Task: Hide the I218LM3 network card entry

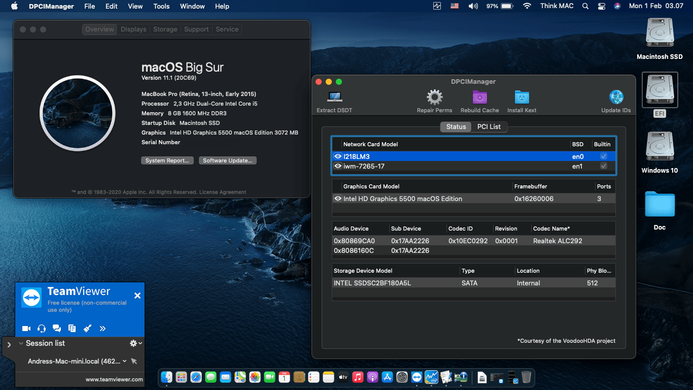Action: [x=337, y=156]
